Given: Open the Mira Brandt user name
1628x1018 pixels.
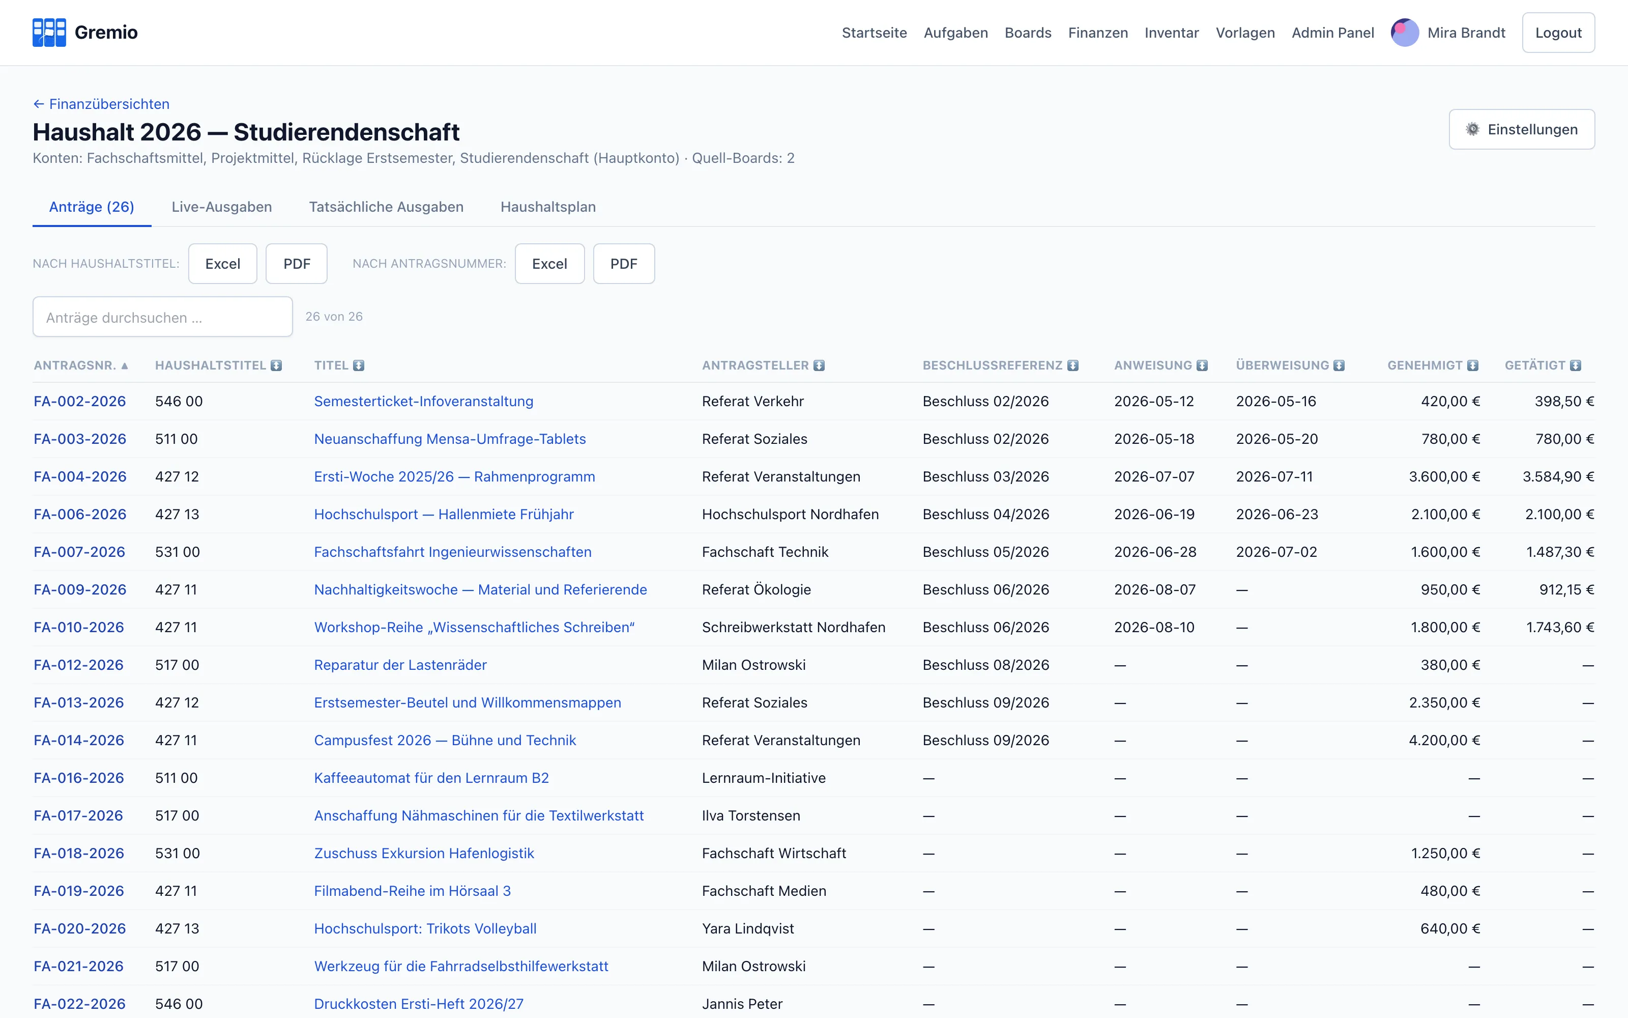Looking at the screenshot, I should [1466, 32].
